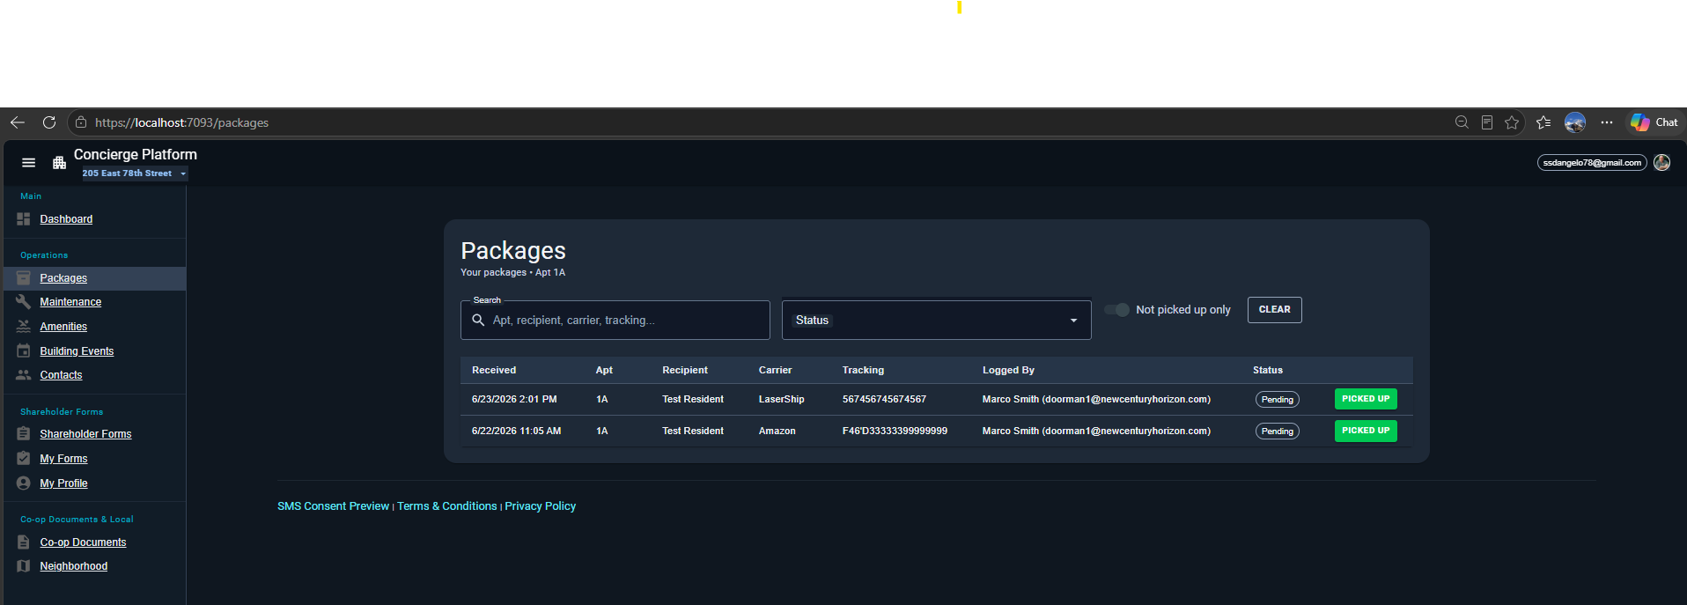Screen dimensions: 1687x605
Task: Click the Building Events calendar icon
Action: coord(24,351)
